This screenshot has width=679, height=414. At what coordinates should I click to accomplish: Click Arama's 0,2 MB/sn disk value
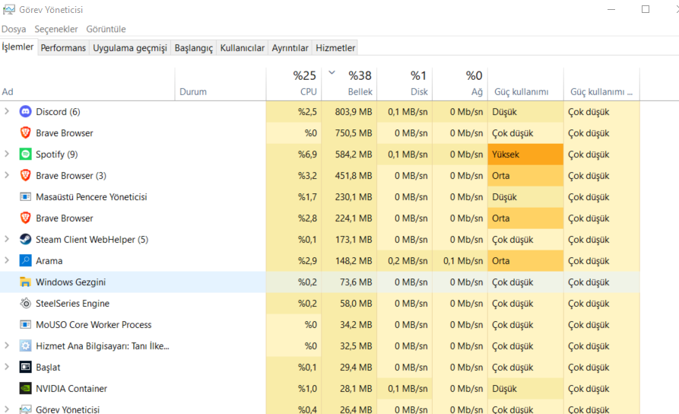(x=408, y=260)
